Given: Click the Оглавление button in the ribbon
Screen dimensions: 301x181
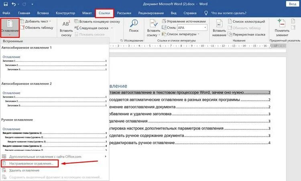Looking at the screenshot, I should [10, 28].
